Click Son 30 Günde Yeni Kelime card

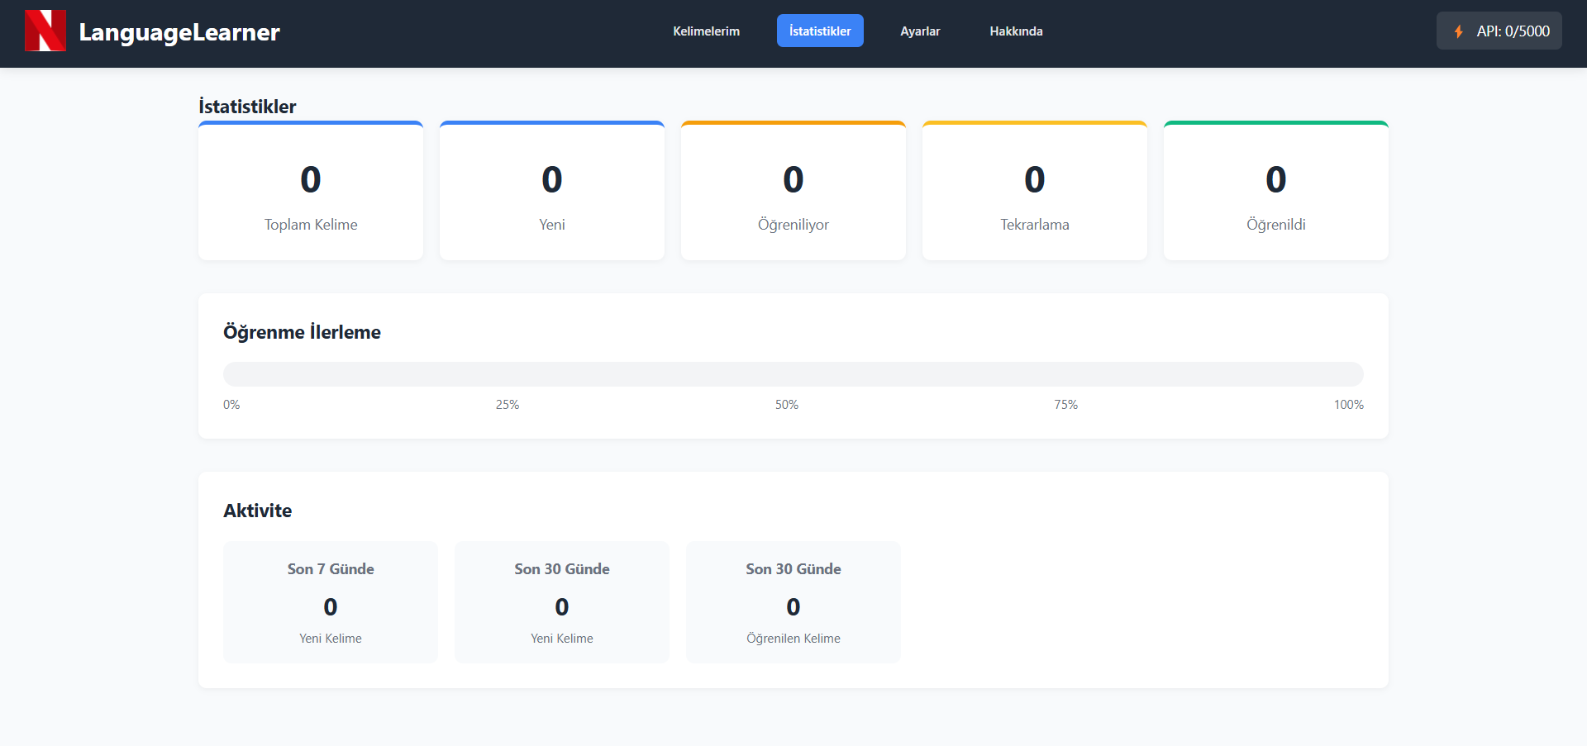point(562,602)
